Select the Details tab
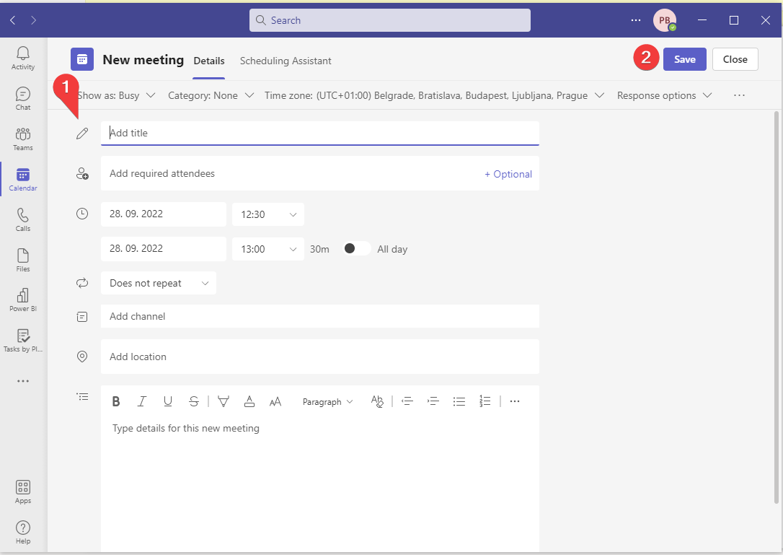This screenshot has height=555, width=783. point(209,61)
